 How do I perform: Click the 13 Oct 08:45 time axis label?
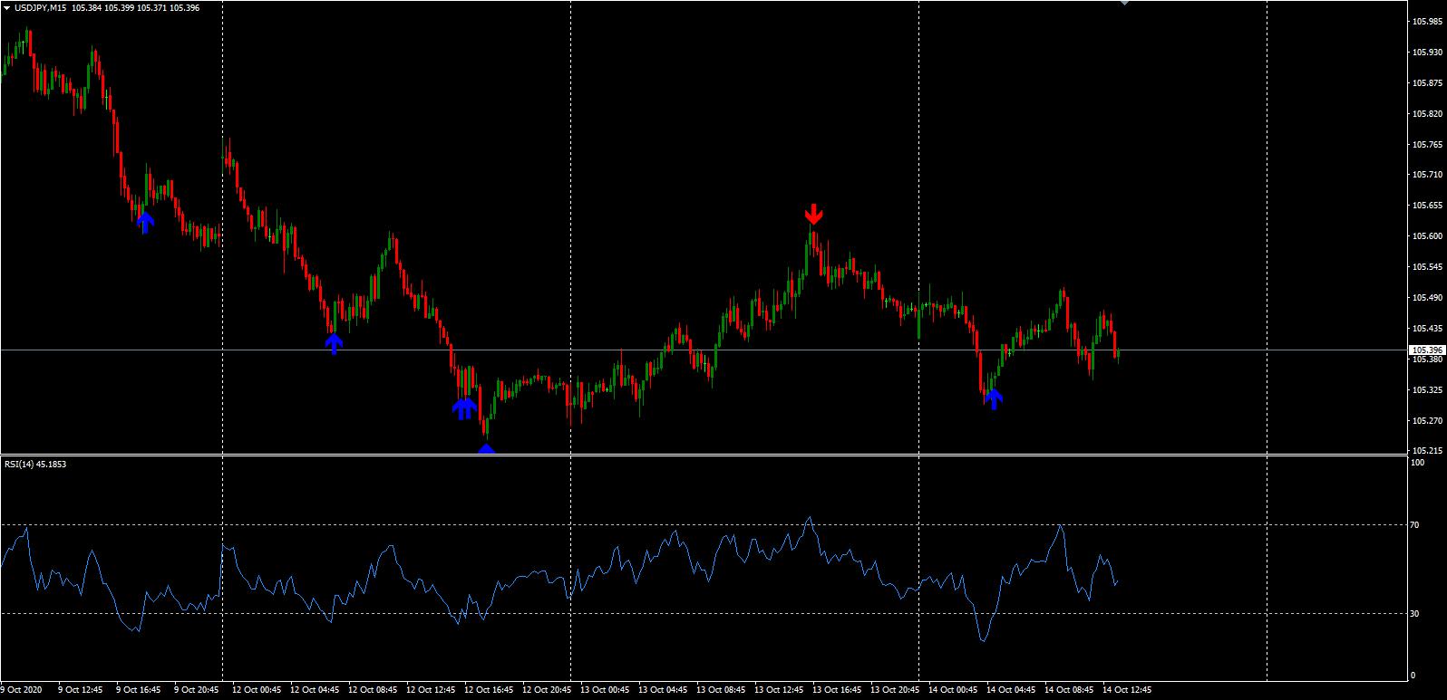point(720,690)
